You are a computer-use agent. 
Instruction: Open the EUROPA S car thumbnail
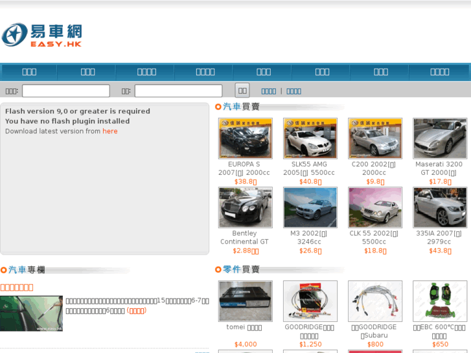pos(246,138)
